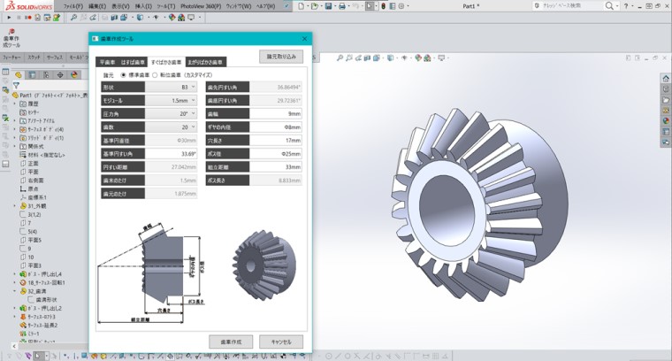Open the ファイル(F) menu
Image resolution: width=672 pixels, height=361 pixels.
(73, 6)
